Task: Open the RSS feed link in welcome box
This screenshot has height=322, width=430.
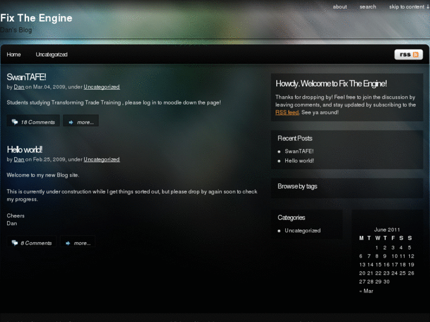Action: (287, 112)
